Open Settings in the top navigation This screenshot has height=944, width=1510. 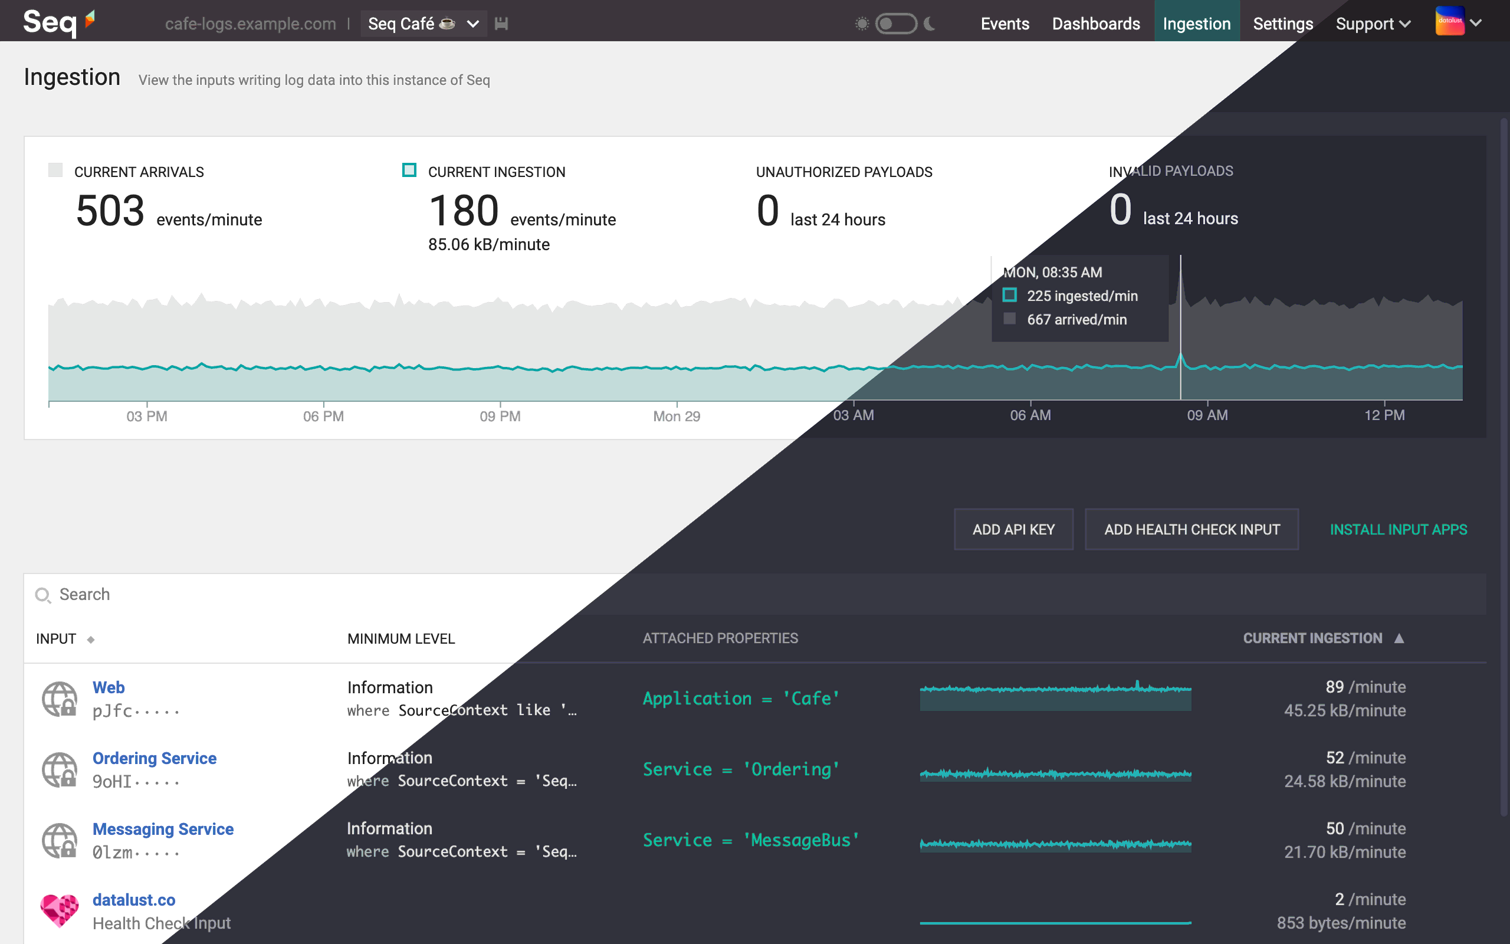pos(1283,24)
